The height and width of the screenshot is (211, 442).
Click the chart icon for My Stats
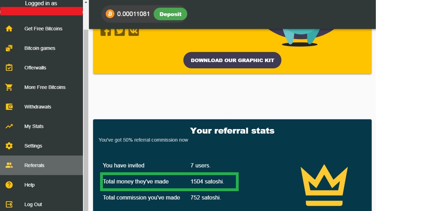pyautogui.click(x=9, y=126)
